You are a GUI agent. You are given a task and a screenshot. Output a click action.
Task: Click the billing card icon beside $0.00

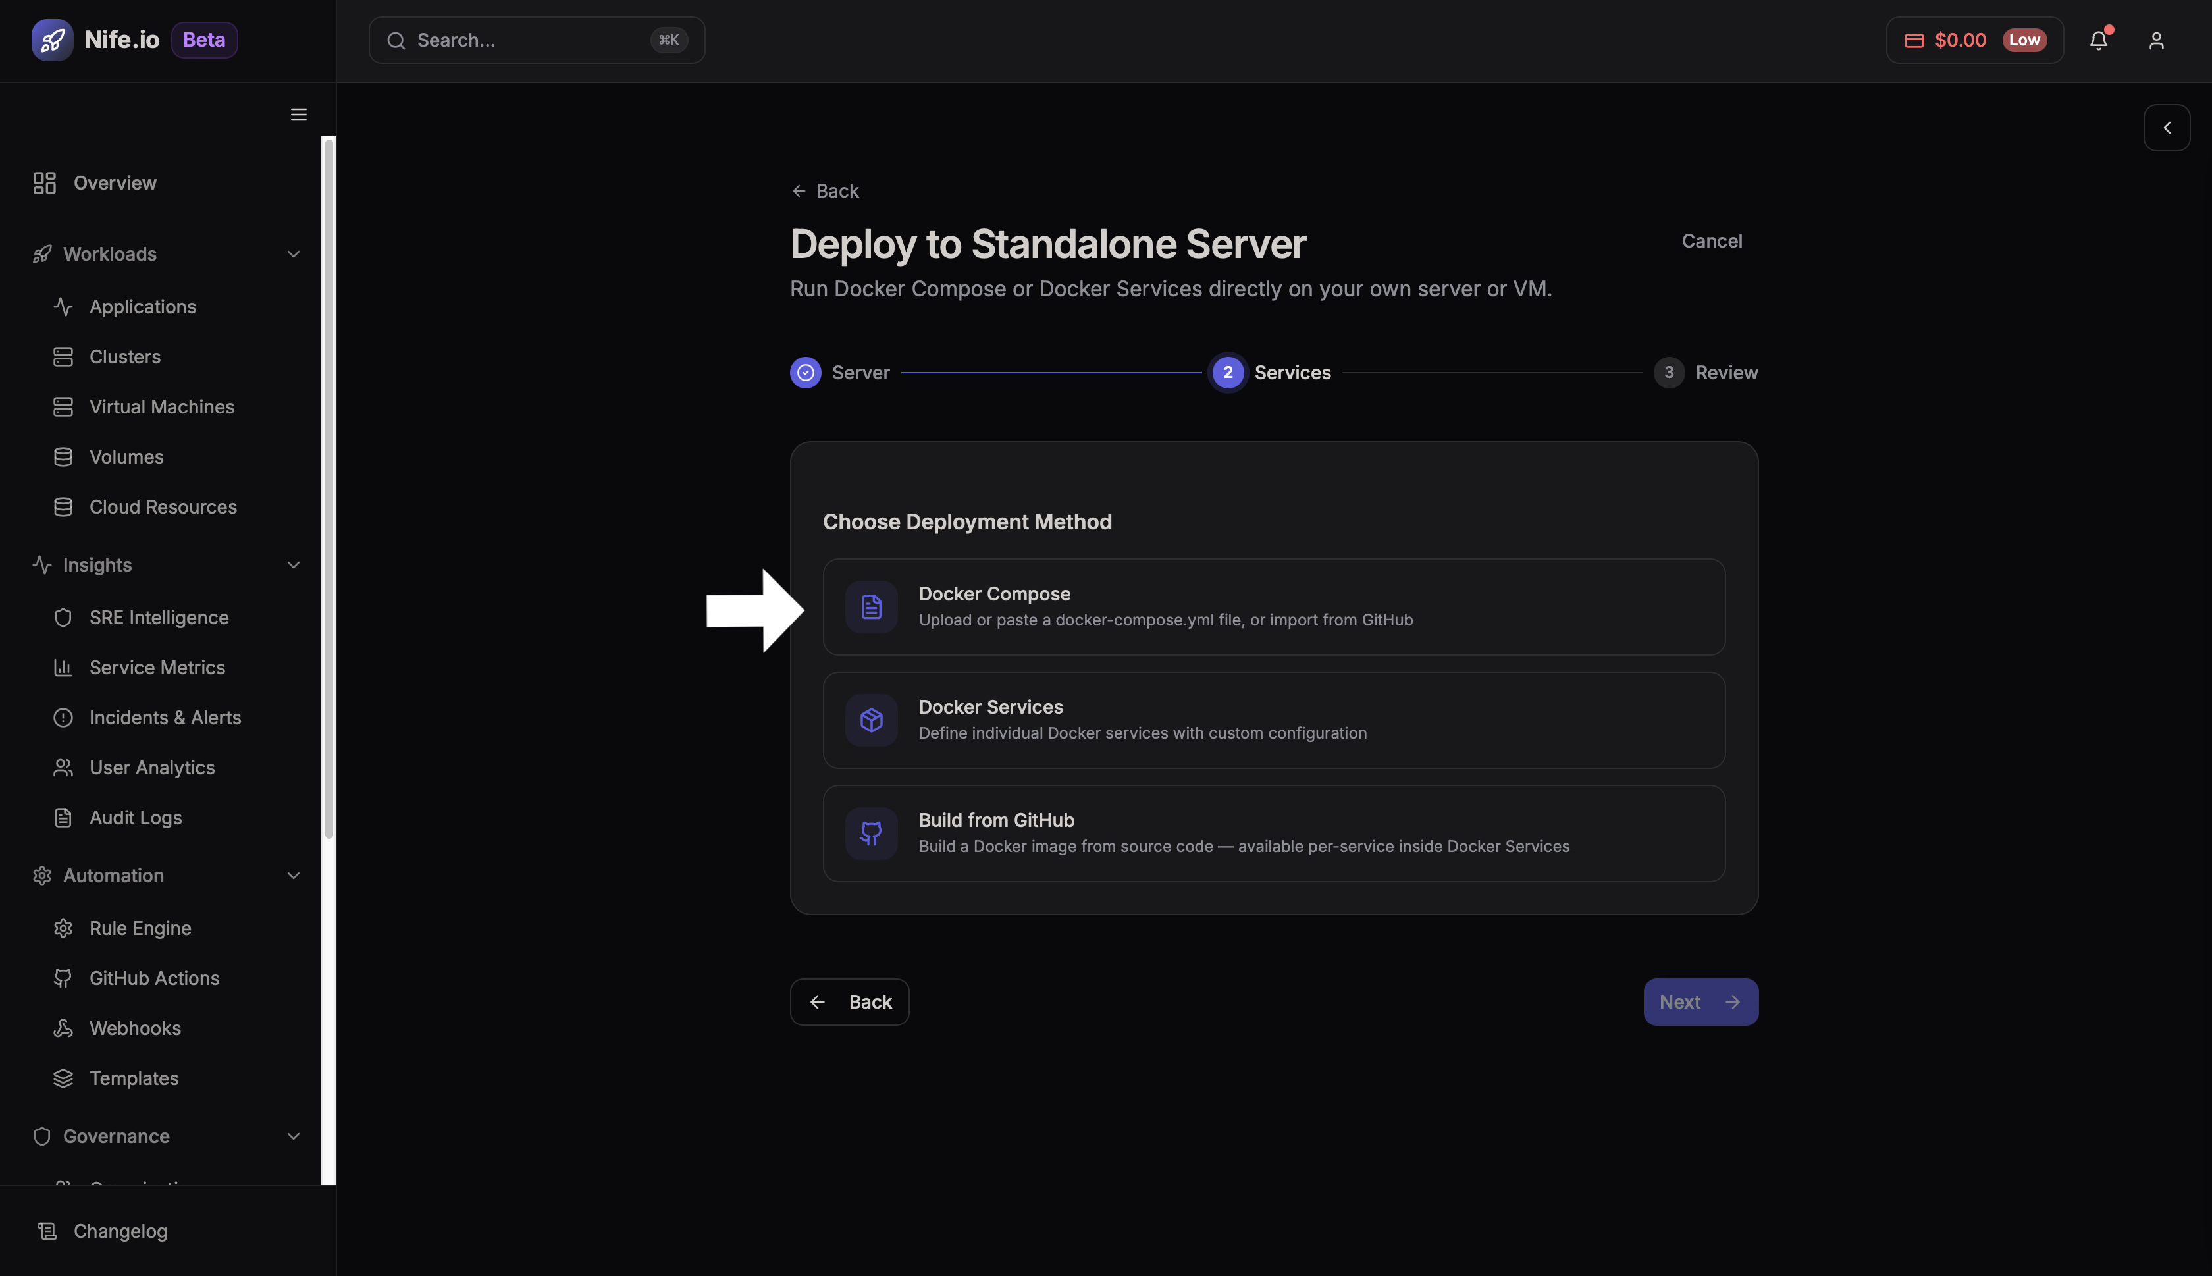(x=1915, y=40)
